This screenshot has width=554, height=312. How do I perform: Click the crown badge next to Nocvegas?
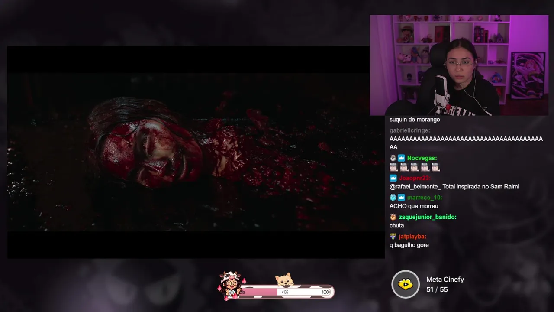pos(401,158)
